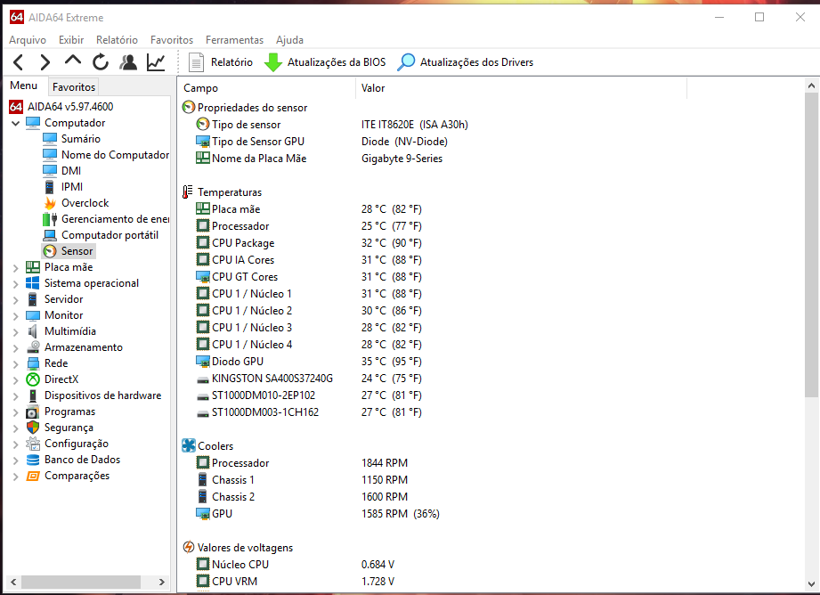Click the sensor list scroll-up arrow
The image size is (820, 595).
coord(811,86)
